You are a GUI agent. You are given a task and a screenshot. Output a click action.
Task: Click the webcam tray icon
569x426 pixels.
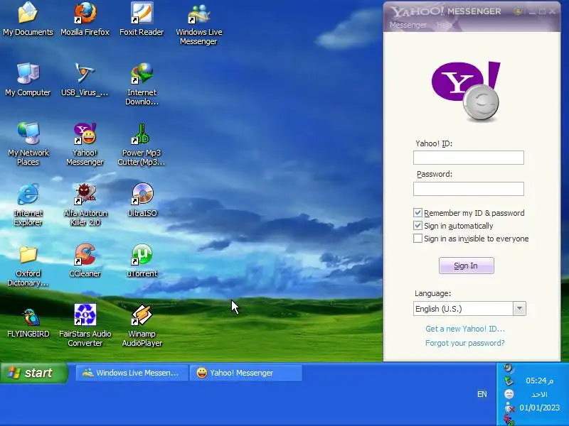509,368
